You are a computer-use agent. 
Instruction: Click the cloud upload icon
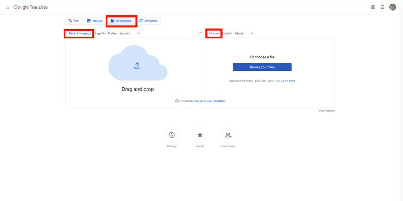[x=137, y=66]
